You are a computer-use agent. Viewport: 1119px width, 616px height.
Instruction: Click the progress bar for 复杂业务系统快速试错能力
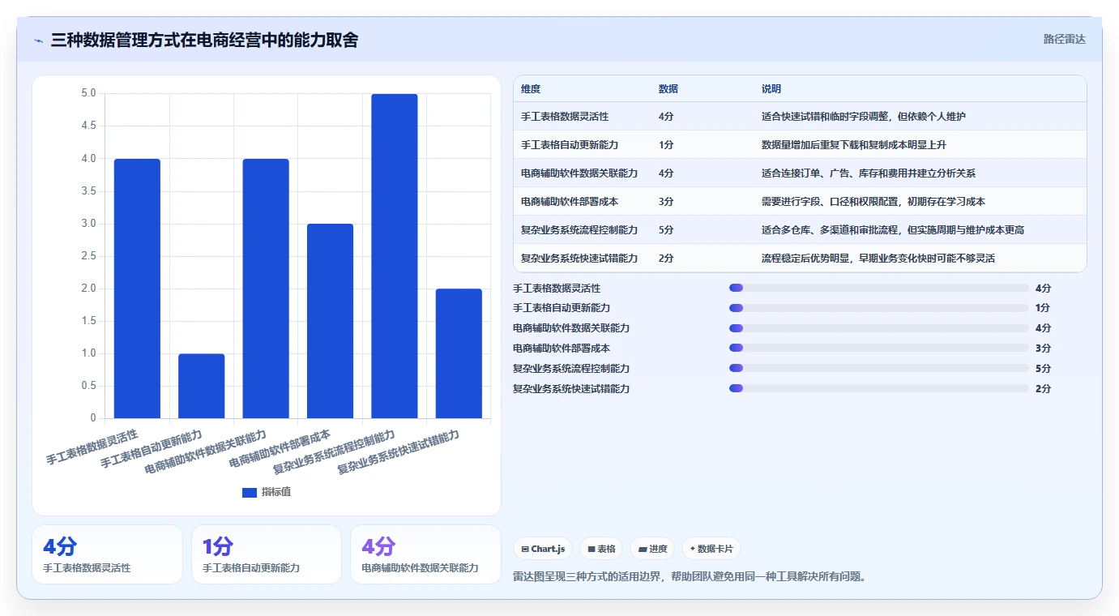click(879, 388)
